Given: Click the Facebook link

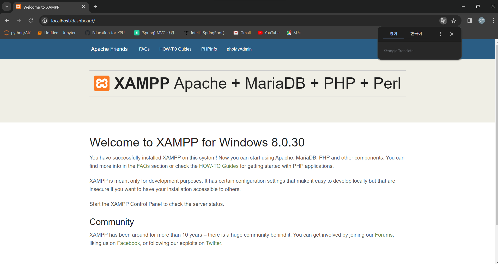Looking at the screenshot, I should pyautogui.click(x=129, y=243).
